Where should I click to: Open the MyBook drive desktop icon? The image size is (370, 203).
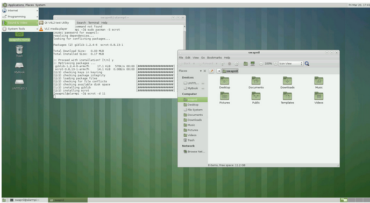(x=19, y=68)
